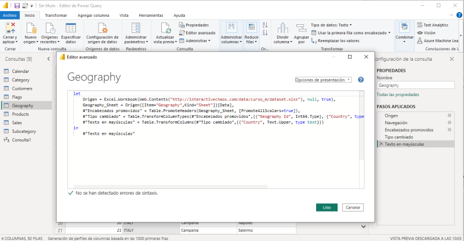Expand Tipo de datos: Texto dropdown
Screen dimensions: 464x241
pos(331,25)
